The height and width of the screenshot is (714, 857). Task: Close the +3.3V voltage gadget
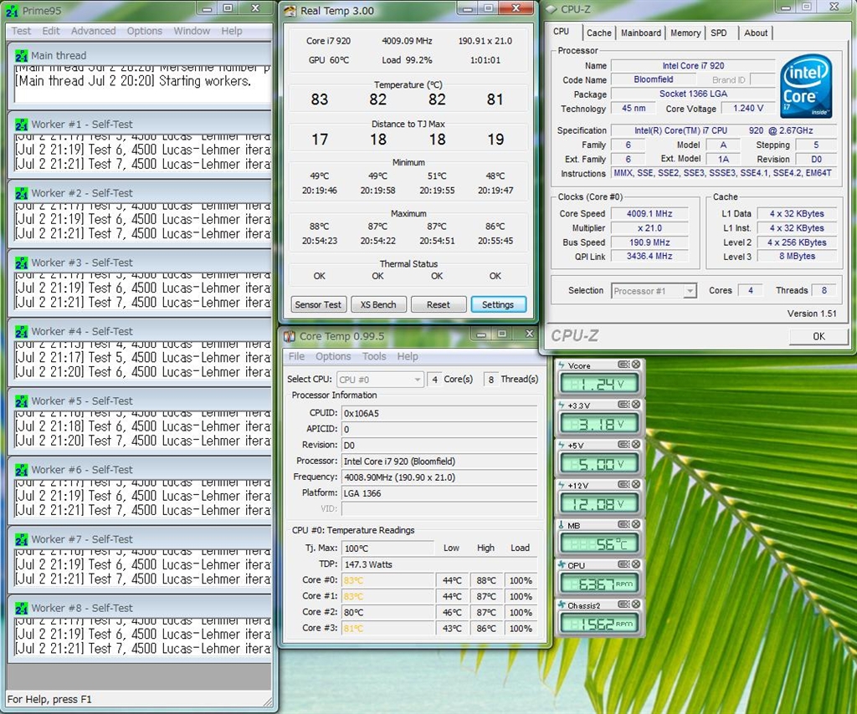(636, 405)
